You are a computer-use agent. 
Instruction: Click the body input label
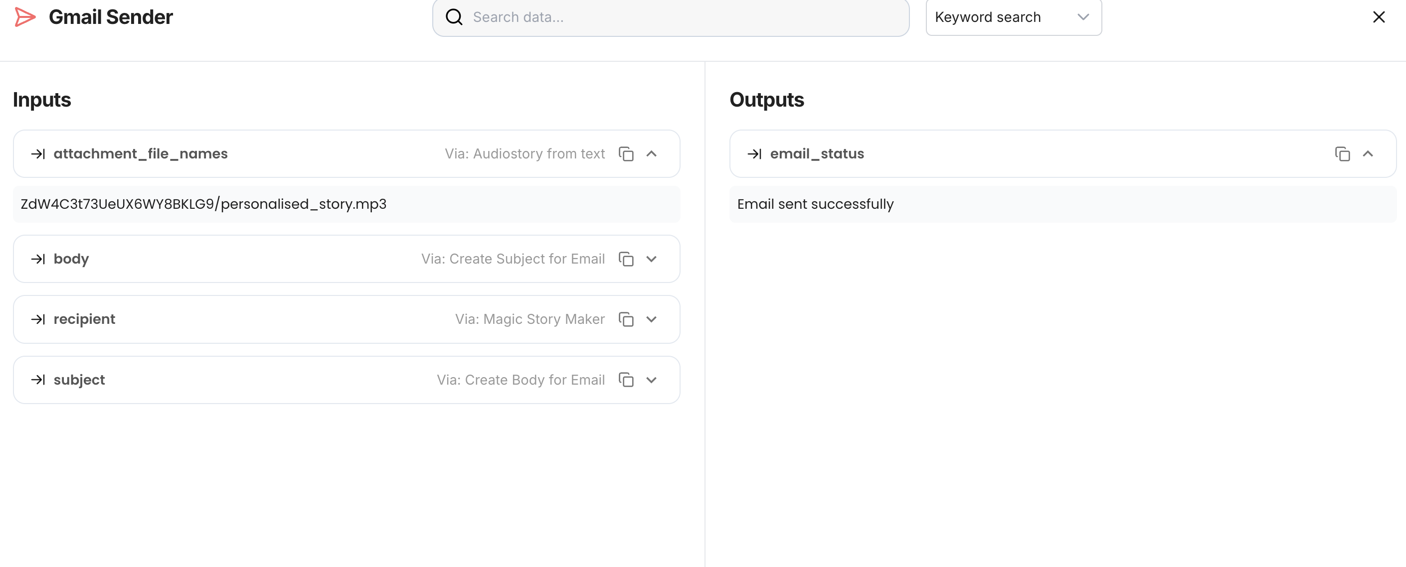click(x=71, y=259)
